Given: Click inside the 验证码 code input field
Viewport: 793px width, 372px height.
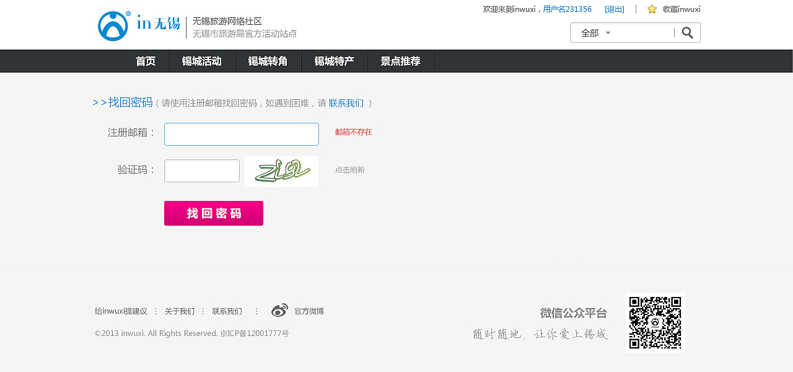Looking at the screenshot, I should pyautogui.click(x=201, y=170).
